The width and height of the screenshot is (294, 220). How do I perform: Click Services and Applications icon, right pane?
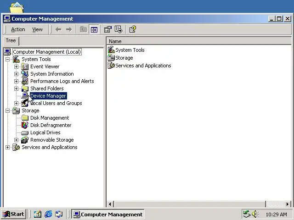pyautogui.click(x=111, y=66)
